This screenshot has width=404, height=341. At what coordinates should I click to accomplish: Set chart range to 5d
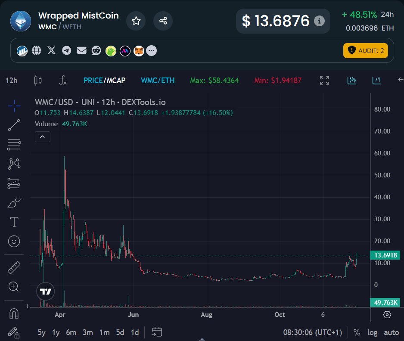tap(120, 332)
